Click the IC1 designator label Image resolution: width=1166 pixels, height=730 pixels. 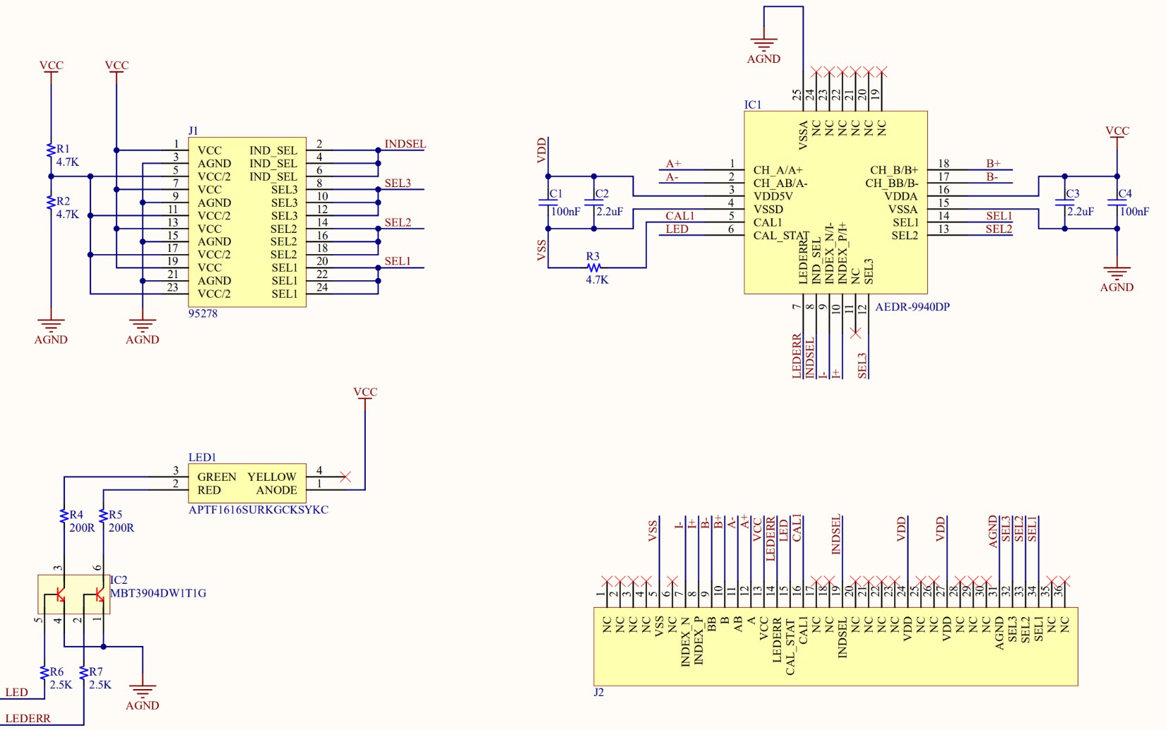coord(753,104)
